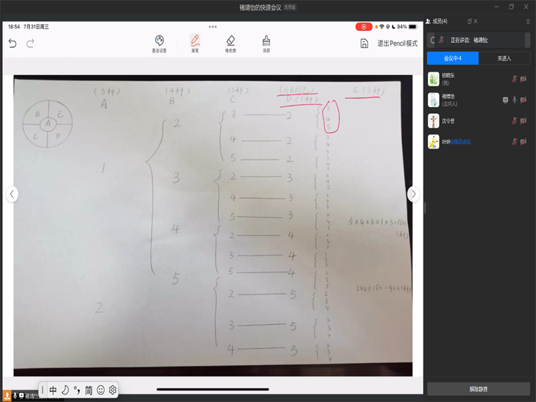Click 退出Pencil模式 to exit pencil mode
The image size is (536, 402).
click(x=397, y=44)
